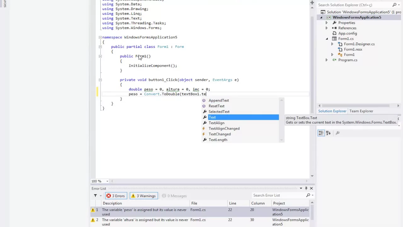The image size is (403, 227).
Task: Select the Solution 'WindowsFormsApplication5' root node
Action: coord(360,12)
